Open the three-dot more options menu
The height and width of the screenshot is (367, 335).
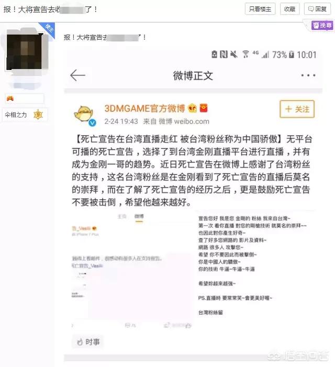pos(308,75)
